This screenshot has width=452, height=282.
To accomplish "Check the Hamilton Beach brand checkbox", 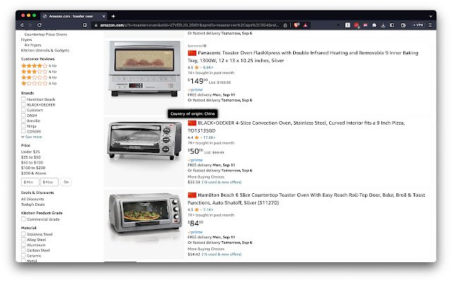I will point(23,99).
